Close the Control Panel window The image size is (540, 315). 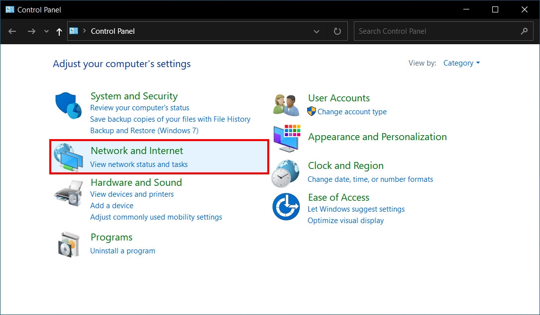pyautogui.click(x=525, y=9)
